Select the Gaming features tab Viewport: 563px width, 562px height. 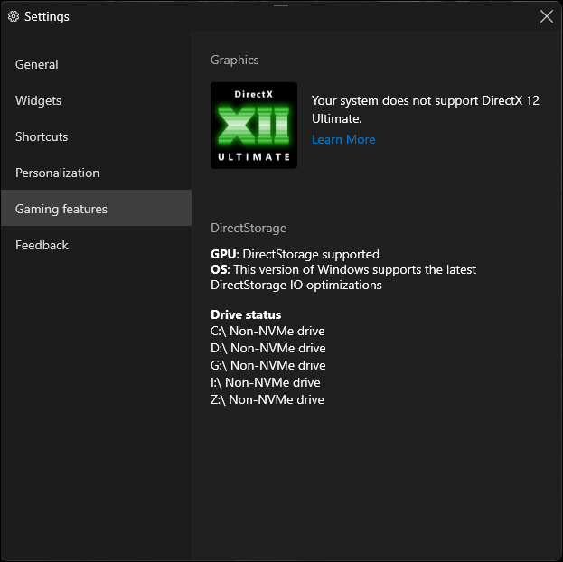pyautogui.click(x=61, y=209)
